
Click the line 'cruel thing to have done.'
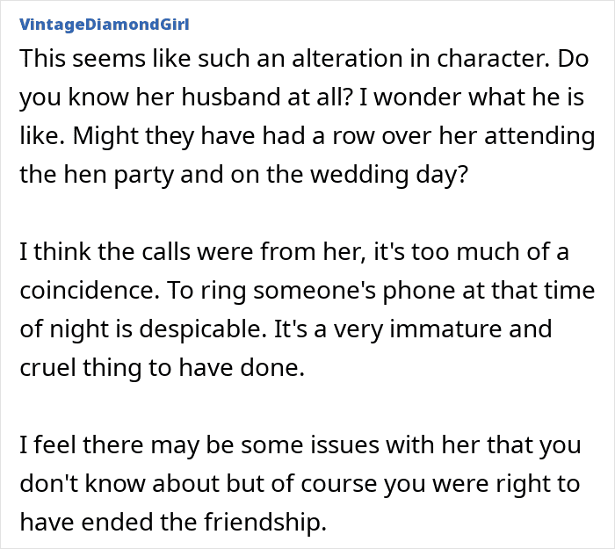(x=162, y=368)
